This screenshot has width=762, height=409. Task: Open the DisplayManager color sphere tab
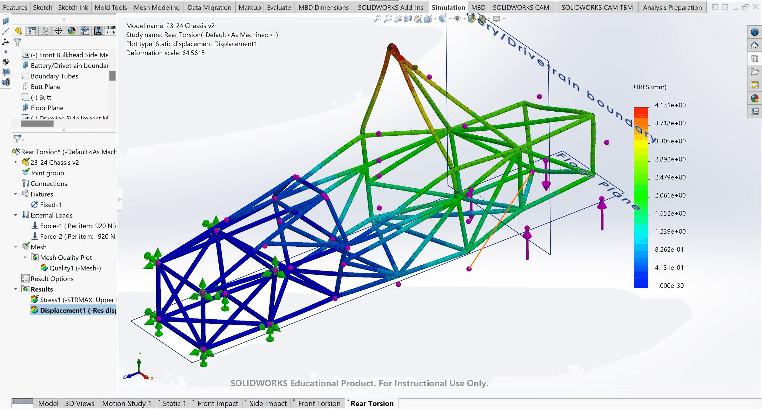click(x=72, y=31)
